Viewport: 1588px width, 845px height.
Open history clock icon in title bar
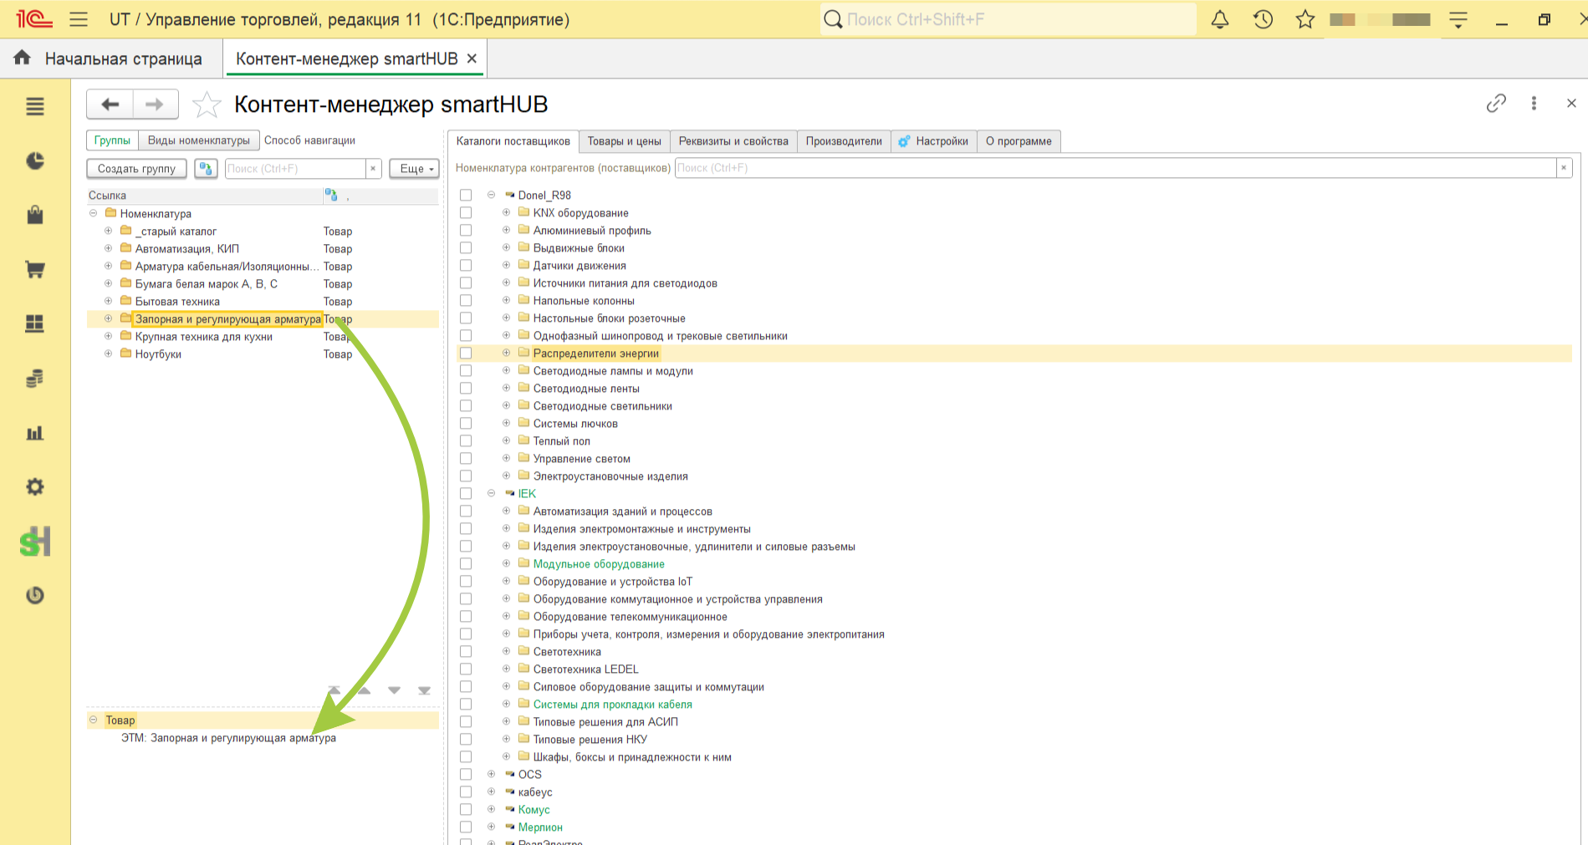1263,19
